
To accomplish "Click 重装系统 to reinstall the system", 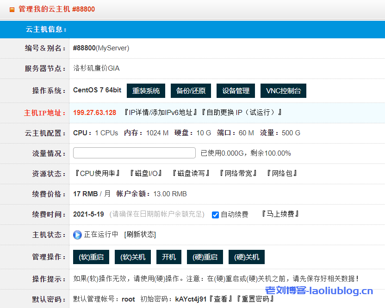I will click(x=146, y=91).
